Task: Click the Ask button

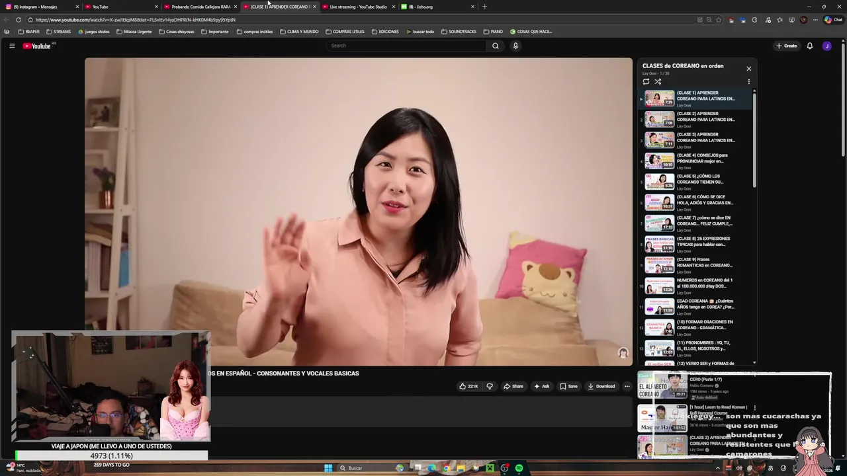Action: pos(542,386)
